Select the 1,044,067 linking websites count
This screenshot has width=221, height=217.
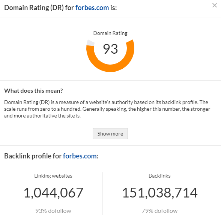(53, 193)
